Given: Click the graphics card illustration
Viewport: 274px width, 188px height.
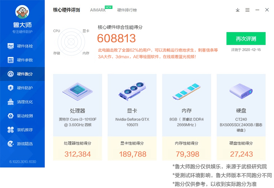Looking at the screenshot, I should pos(132,91).
